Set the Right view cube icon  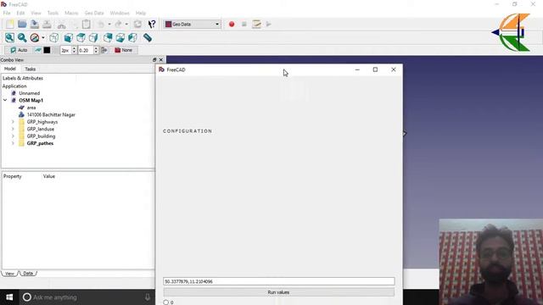coord(93,37)
